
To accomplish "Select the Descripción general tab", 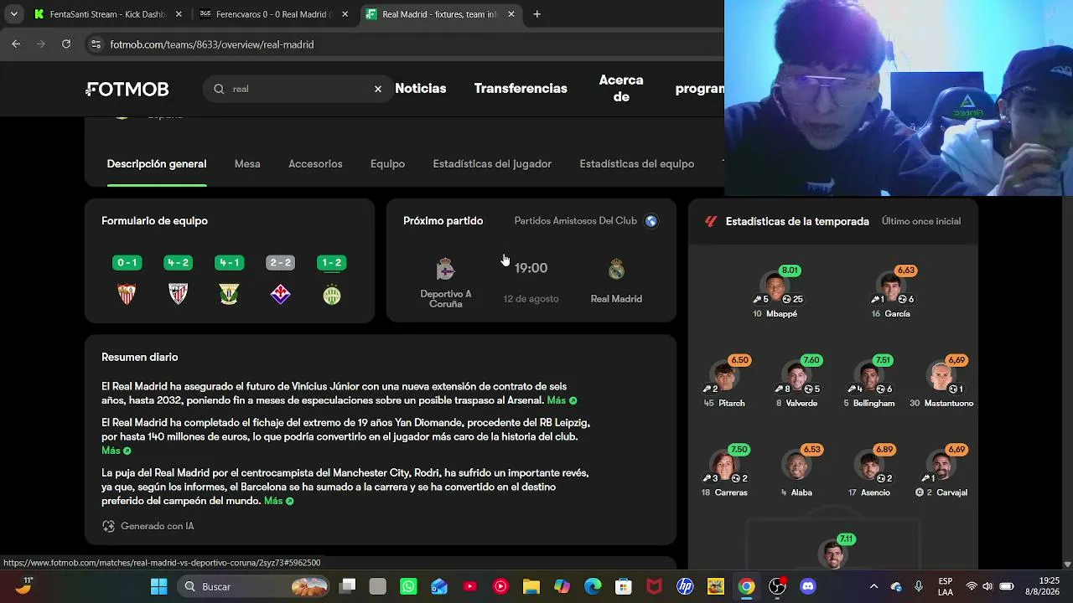I will tap(157, 164).
